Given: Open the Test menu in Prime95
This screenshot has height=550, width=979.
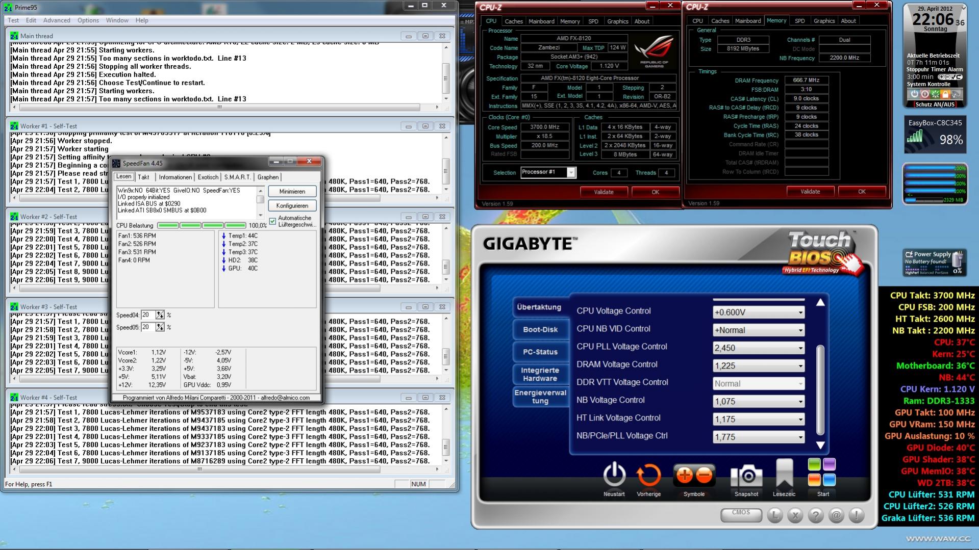Looking at the screenshot, I should point(13,20).
